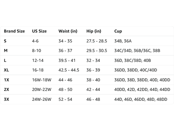Click the US Size column header

point(39,31)
